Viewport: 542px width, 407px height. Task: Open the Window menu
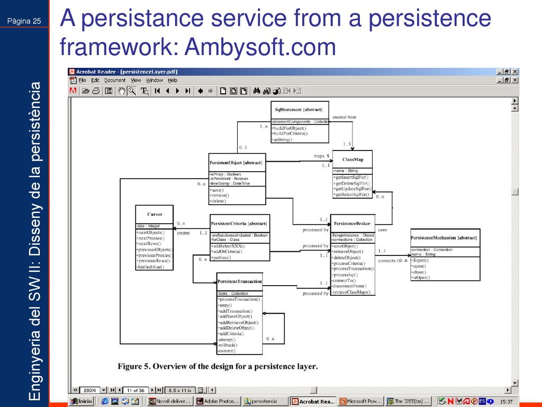coord(154,81)
